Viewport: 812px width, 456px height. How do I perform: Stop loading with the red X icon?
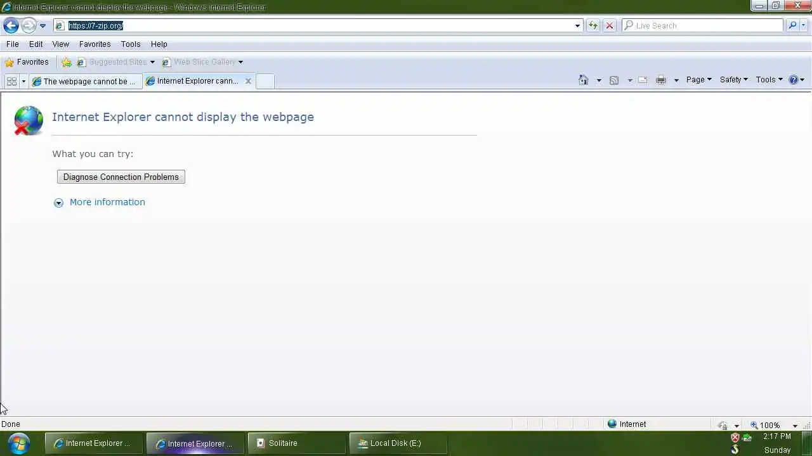point(609,26)
